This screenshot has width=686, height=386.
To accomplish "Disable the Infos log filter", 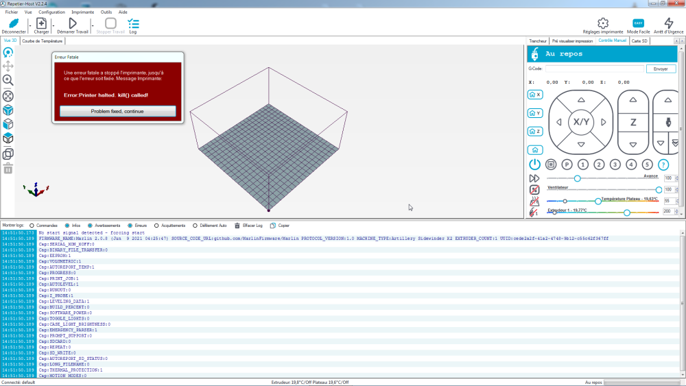I will 67,225.
